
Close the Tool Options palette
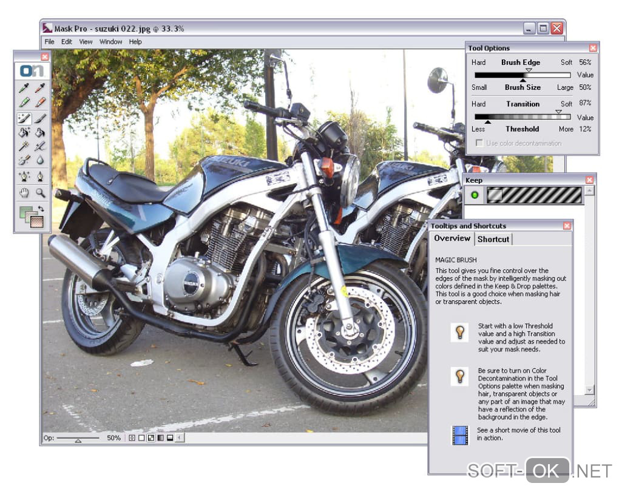(x=593, y=48)
